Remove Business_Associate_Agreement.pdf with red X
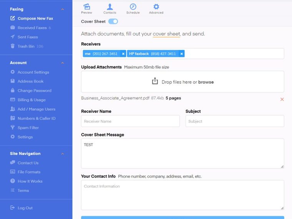Viewport: 292px width, 219px height. (282, 99)
